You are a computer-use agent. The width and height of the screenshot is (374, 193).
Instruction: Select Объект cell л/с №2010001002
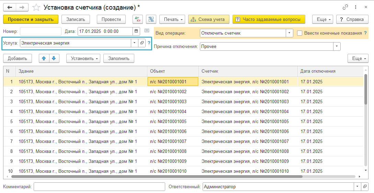click(173, 92)
